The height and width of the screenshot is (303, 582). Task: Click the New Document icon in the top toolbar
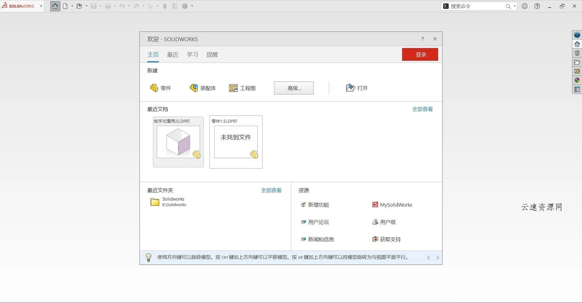(66, 6)
